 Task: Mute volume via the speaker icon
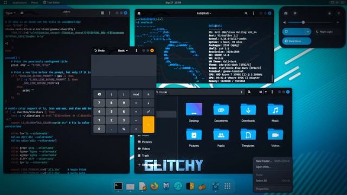coord(285,22)
